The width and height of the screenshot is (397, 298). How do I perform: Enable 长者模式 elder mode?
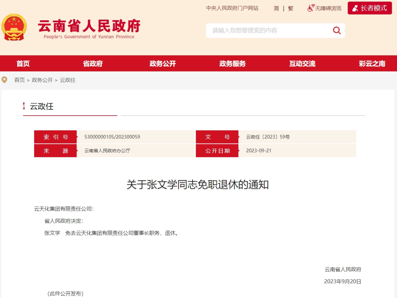[x=370, y=8]
